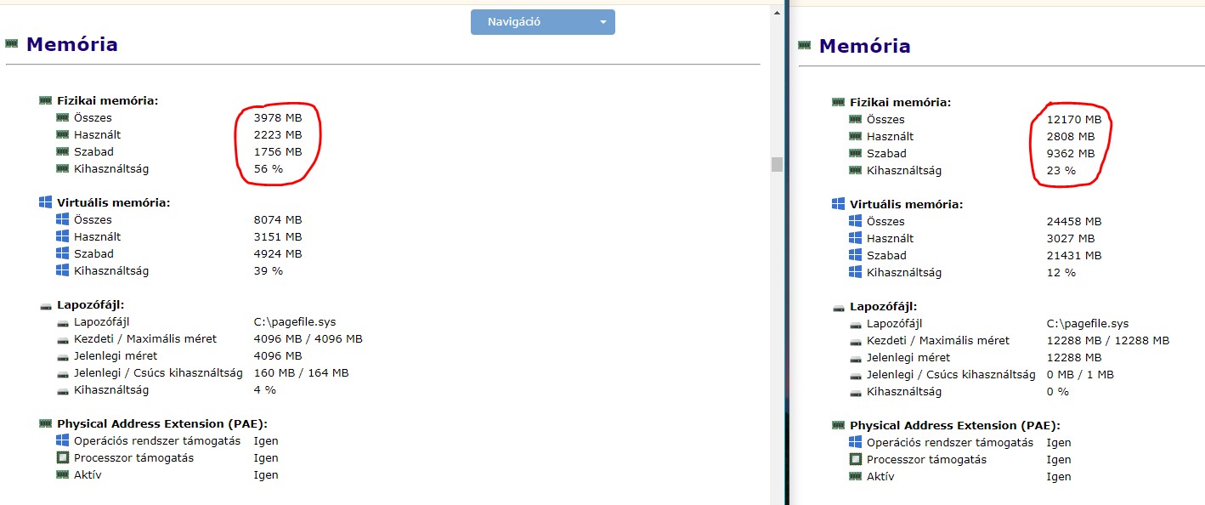Click the 21431 MB virtual memory free value
1205x505 pixels.
[1074, 255]
